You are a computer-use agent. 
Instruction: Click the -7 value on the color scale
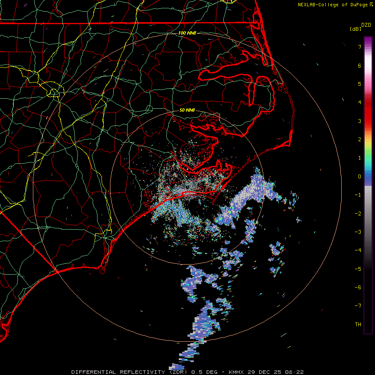tap(358, 306)
